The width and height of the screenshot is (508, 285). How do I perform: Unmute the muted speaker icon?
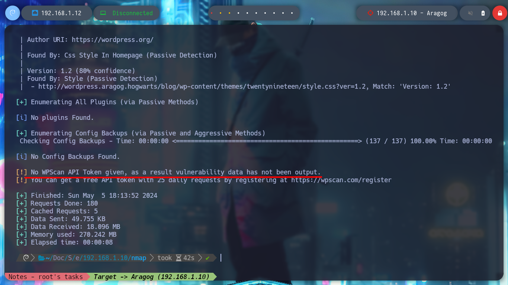(x=470, y=13)
